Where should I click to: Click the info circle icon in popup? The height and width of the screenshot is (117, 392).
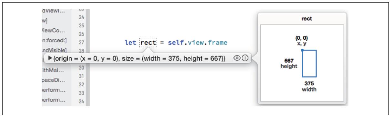(245, 58)
